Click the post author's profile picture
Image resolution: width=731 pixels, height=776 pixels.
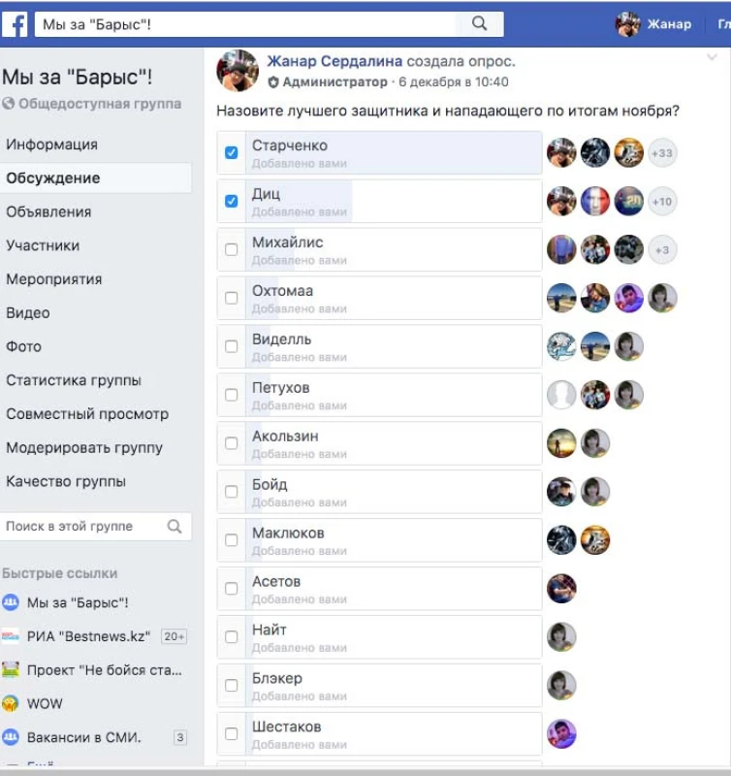pos(238,71)
